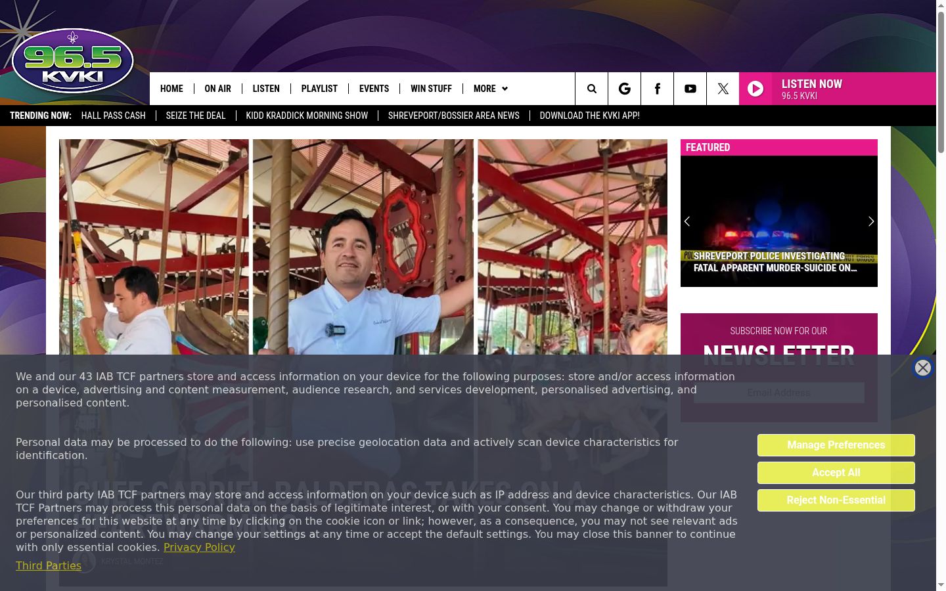Advance to the next featured story
The image size is (946, 591).
tap(871, 221)
